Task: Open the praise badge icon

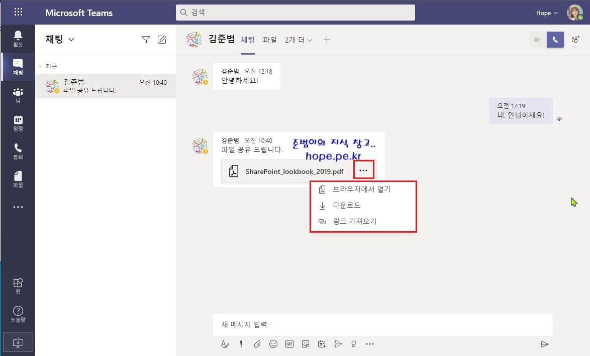Action: pos(354,344)
